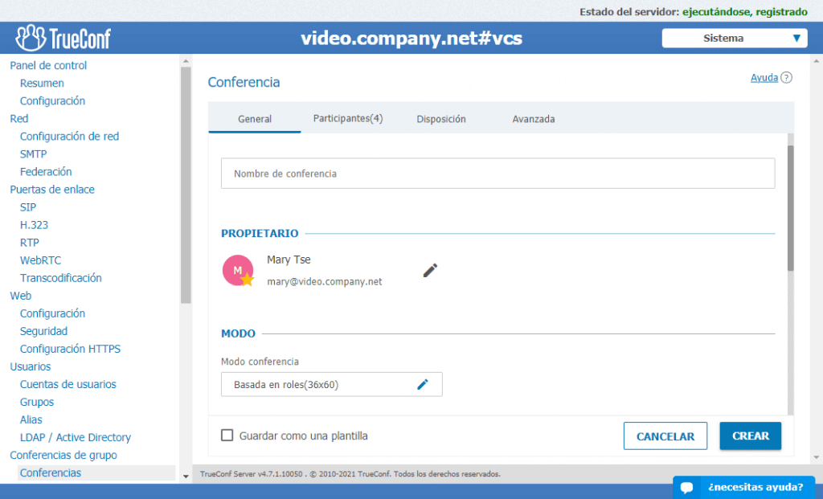Switch to the Participantes(4) tab
The width and height of the screenshot is (823, 499).
pos(347,118)
